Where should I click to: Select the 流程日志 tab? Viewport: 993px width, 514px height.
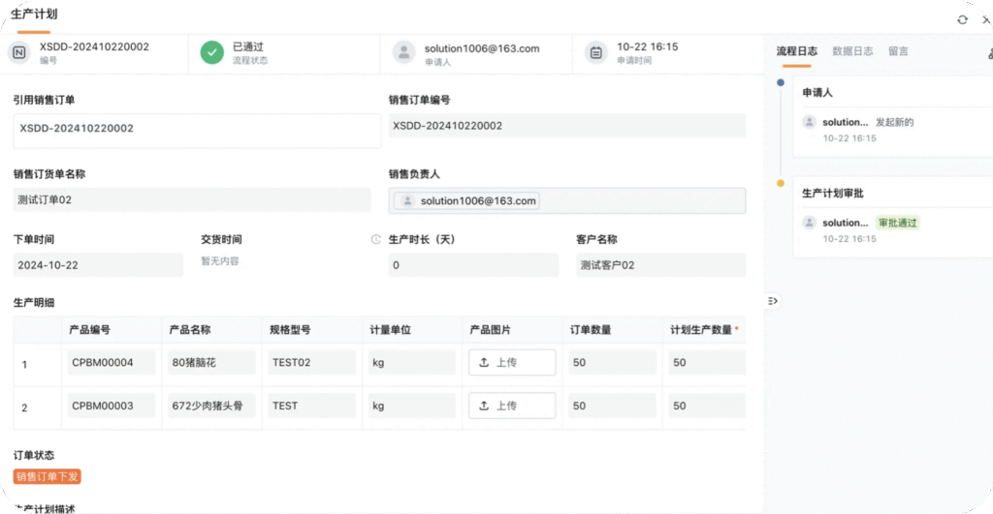796,51
